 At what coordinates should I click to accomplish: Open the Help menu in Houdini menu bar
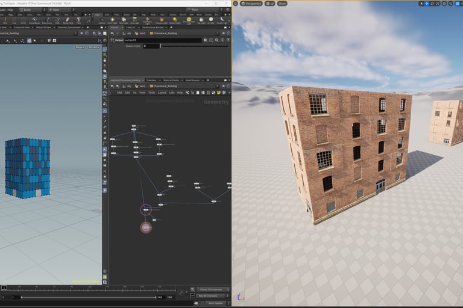pyautogui.click(x=10, y=10)
